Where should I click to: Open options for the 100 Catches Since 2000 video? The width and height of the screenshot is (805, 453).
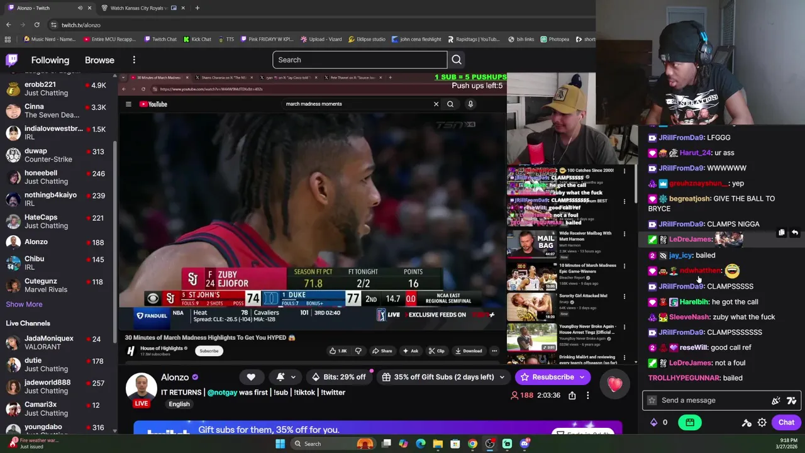pyautogui.click(x=625, y=171)
